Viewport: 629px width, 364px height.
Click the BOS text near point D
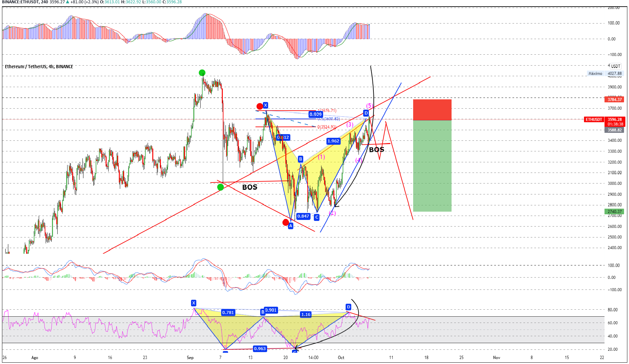pyautogui.click(x=377, y=150)
